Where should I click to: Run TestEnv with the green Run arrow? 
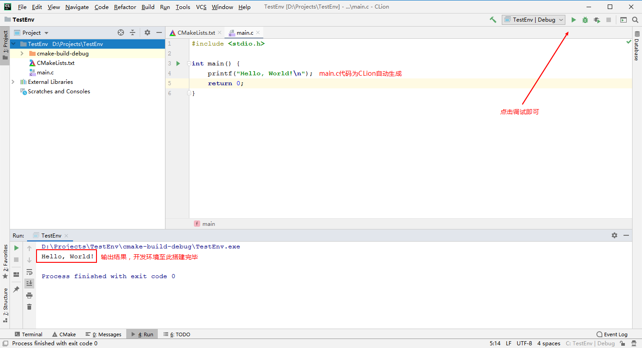(573, 20)
